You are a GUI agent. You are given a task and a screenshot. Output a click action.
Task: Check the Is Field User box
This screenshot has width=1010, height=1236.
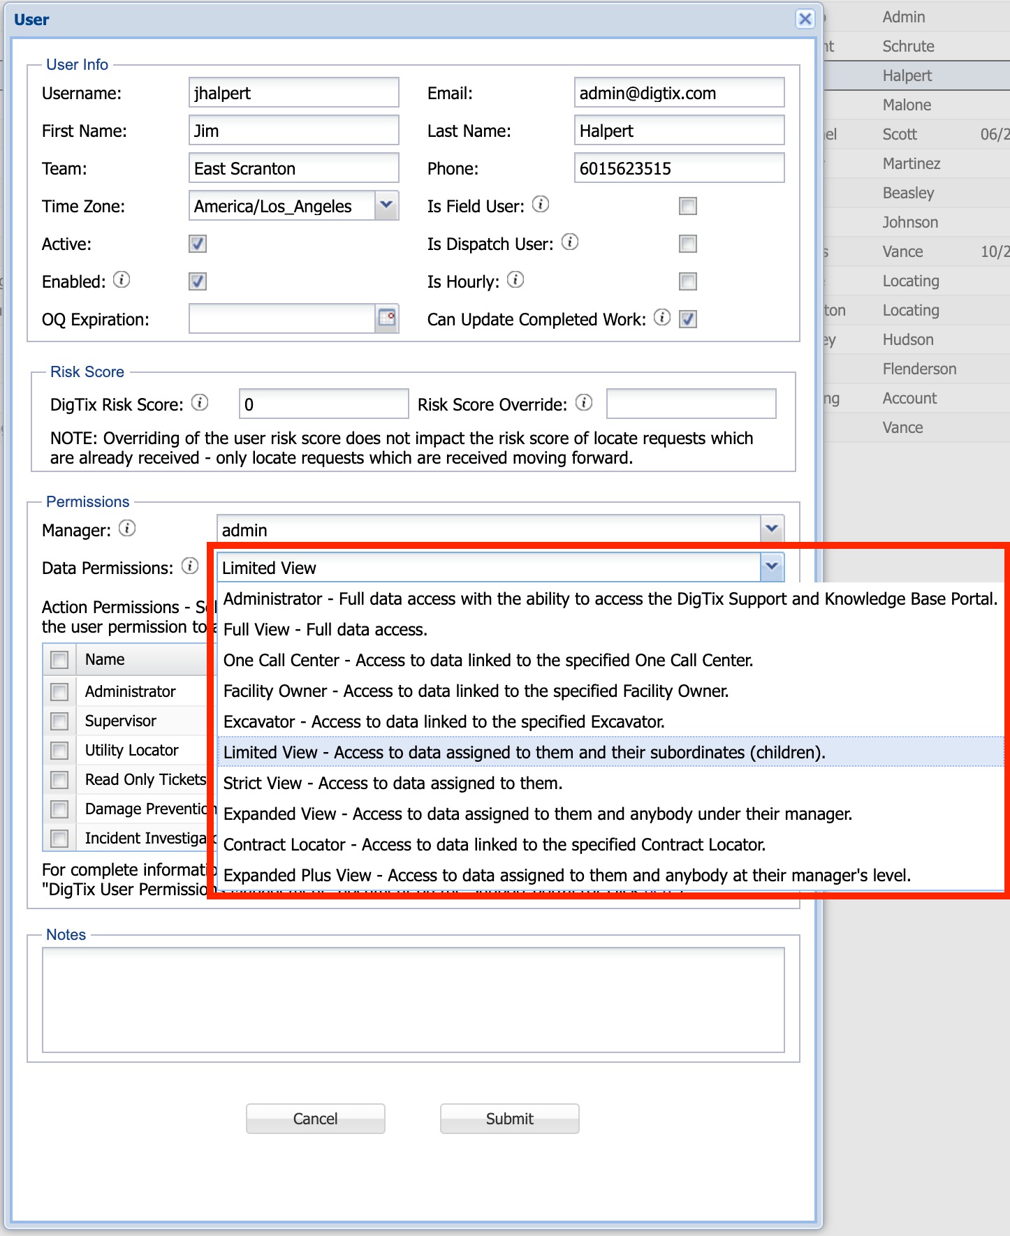pyautogui.click(x=688, y=206)
